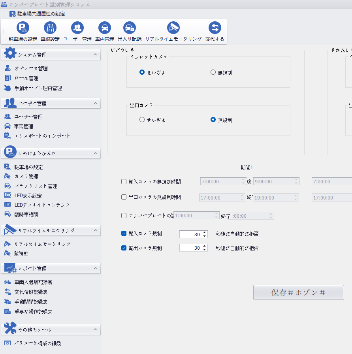Click the 駐車場の設定 toolbar icon
352x354 pixels.
[23, 28]
